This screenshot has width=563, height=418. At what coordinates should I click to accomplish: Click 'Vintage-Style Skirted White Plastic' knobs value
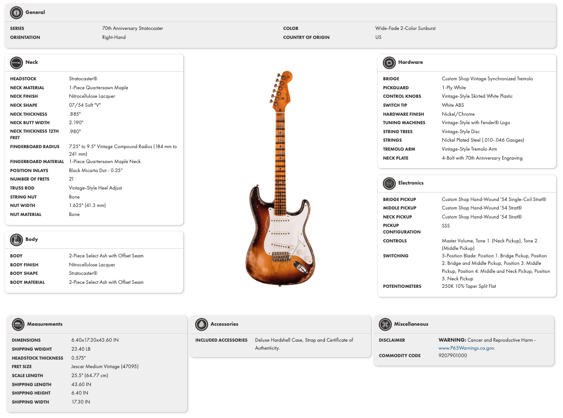tap(477, 96)
